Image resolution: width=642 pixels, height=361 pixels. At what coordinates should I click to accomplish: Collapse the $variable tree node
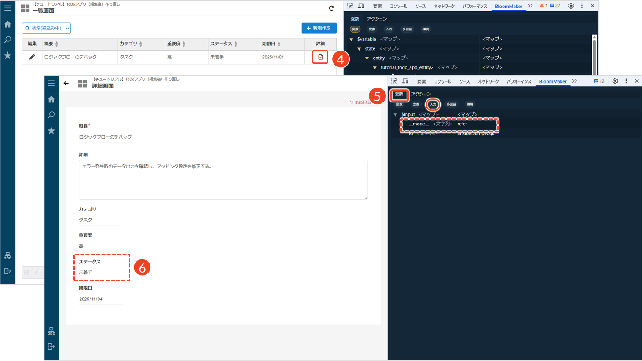351,40
